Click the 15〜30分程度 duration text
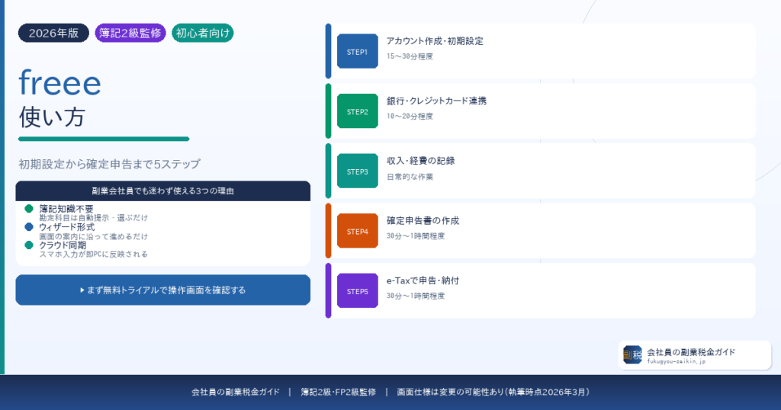The width and height of the screenshot is (781, 410). coord(410,56)
